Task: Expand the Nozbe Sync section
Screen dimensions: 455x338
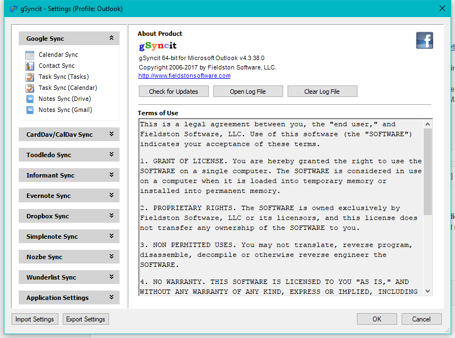Action: pyautogui.click(x=69, y=257)
